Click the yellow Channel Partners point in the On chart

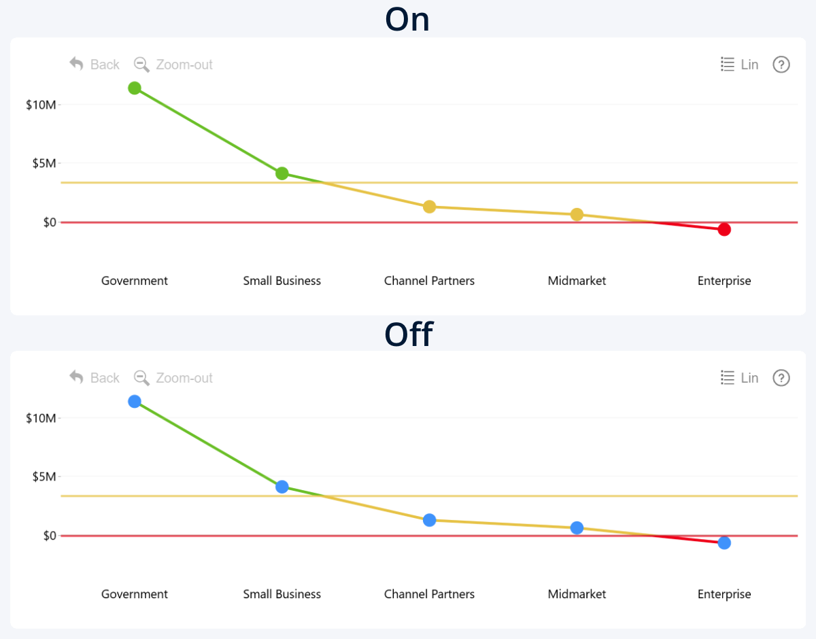pos(430,207)
